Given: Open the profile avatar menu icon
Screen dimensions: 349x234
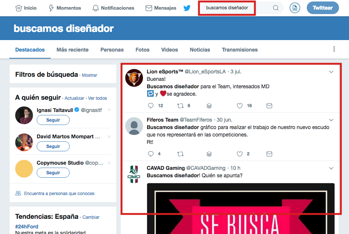Looking at the screenshot, I should [295, 8].
